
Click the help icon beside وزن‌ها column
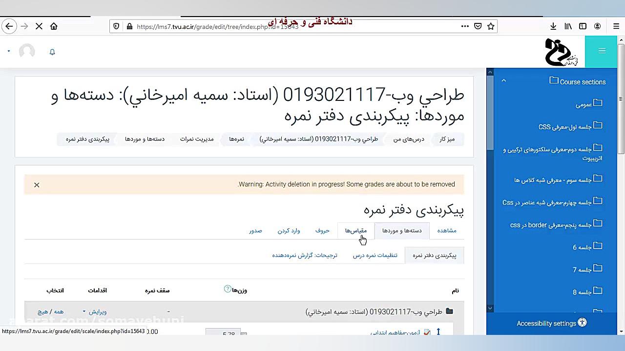227,289
